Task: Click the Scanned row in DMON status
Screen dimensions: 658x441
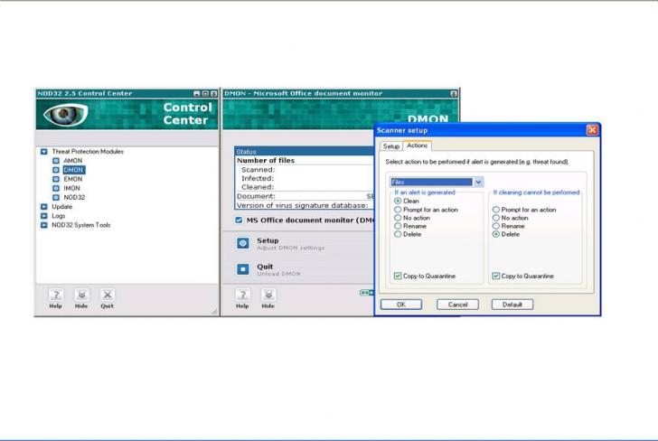Action: click(305, 170)
